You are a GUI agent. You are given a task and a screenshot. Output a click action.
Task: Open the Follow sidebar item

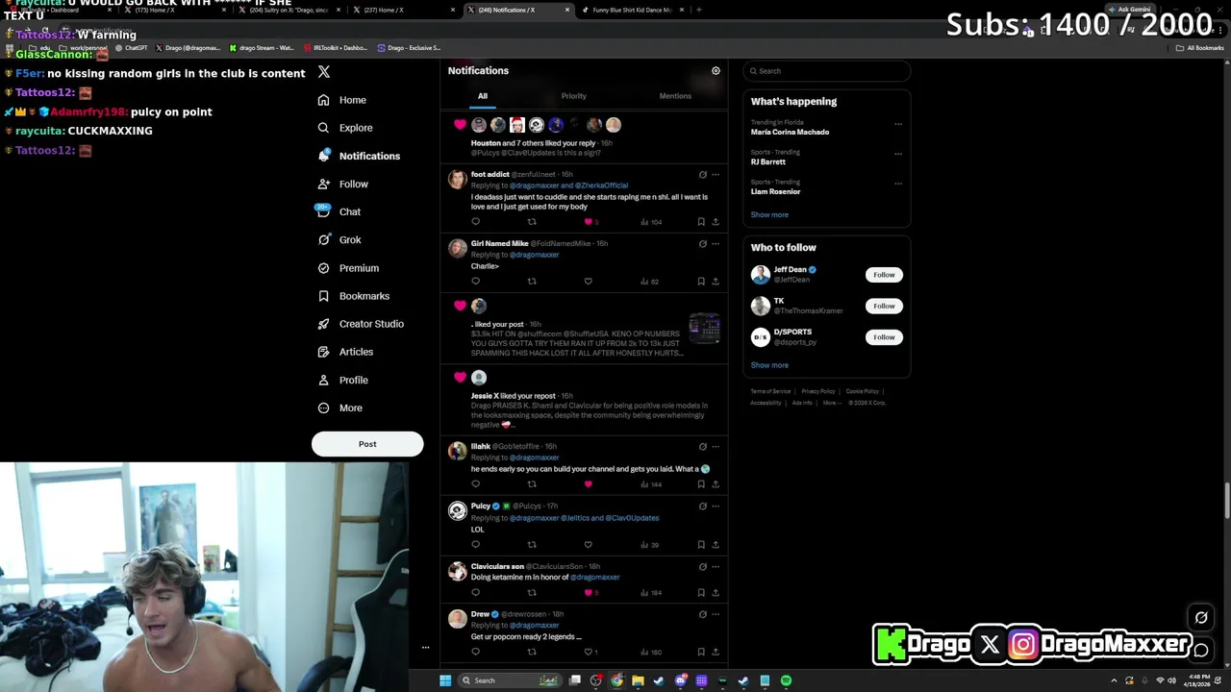pyautogui.click(x=342, y=185)
